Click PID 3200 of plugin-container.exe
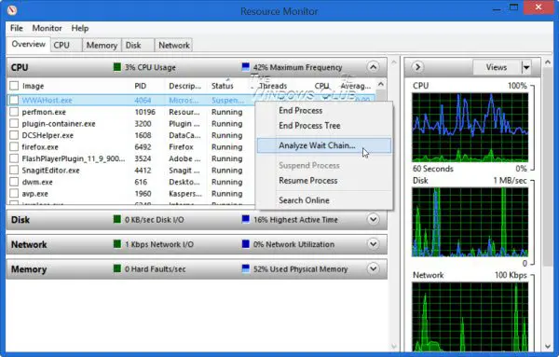The width and height of the screenshot is (559, 357). pyautogui.click(x=143, y=124)
